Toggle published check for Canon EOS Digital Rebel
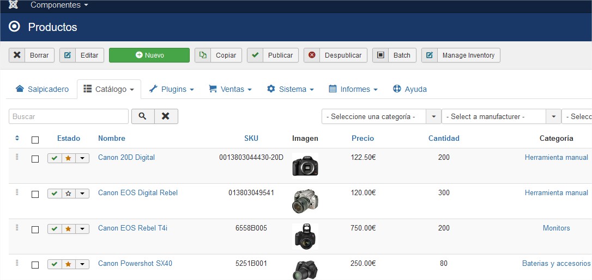 tap(55, 194)
